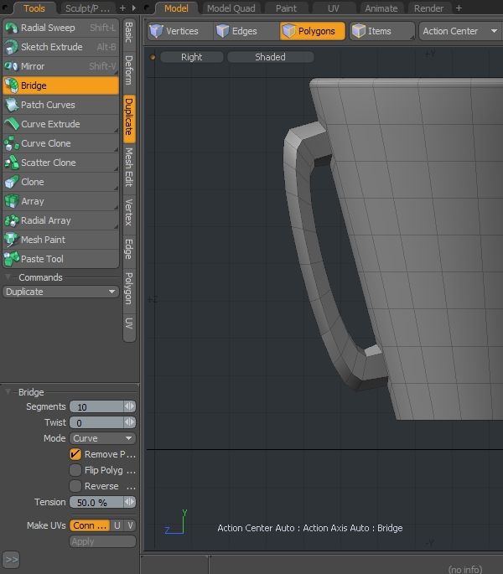Open the Polygon vertical tab
503x574 pixels.
point(129,288)
